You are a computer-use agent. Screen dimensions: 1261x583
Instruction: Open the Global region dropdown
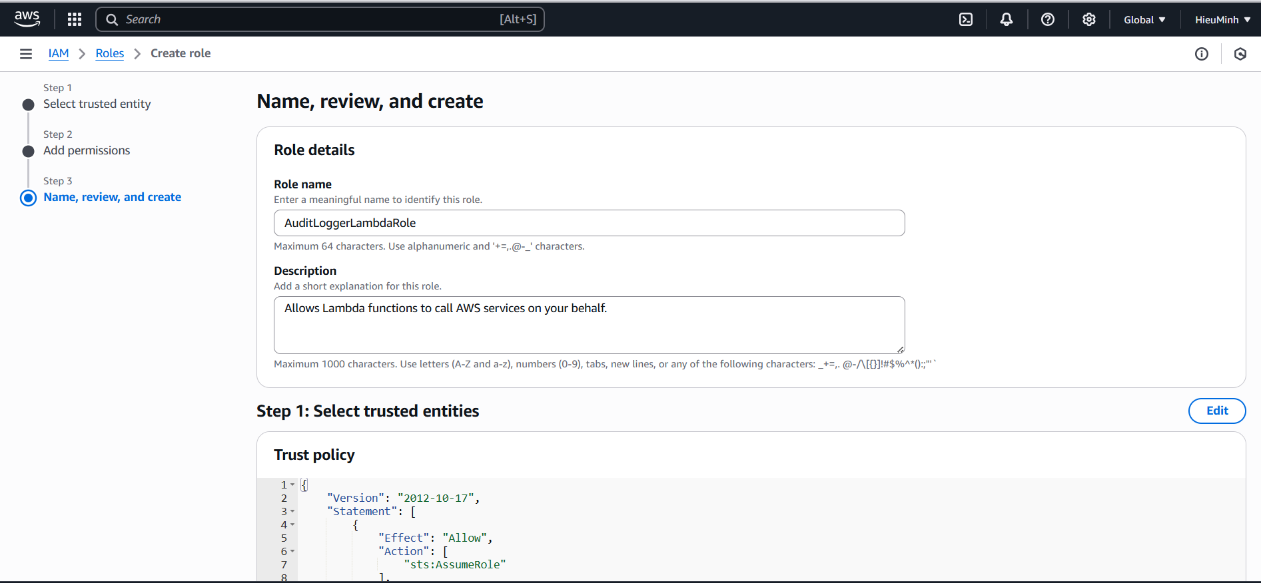click(x=1144, y=19)
